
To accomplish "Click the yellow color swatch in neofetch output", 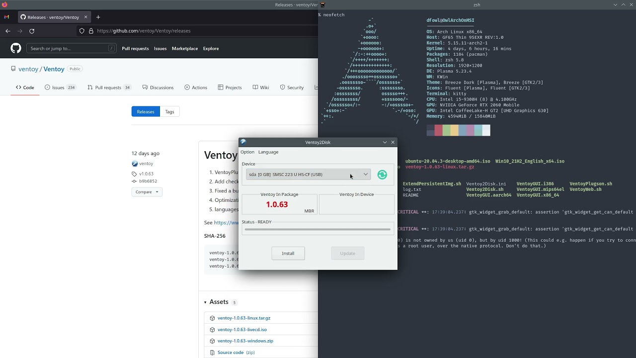I will [455, 130].
